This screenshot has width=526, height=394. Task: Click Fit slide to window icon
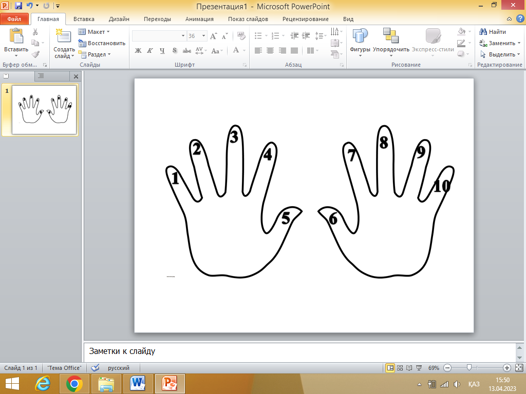(518, 368)
